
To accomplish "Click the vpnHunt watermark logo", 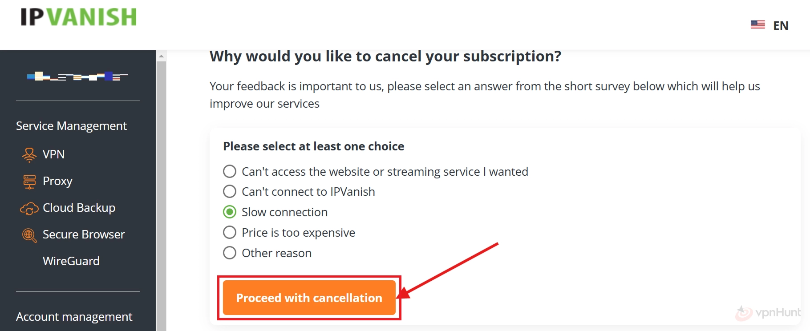I will pos(768,313).
